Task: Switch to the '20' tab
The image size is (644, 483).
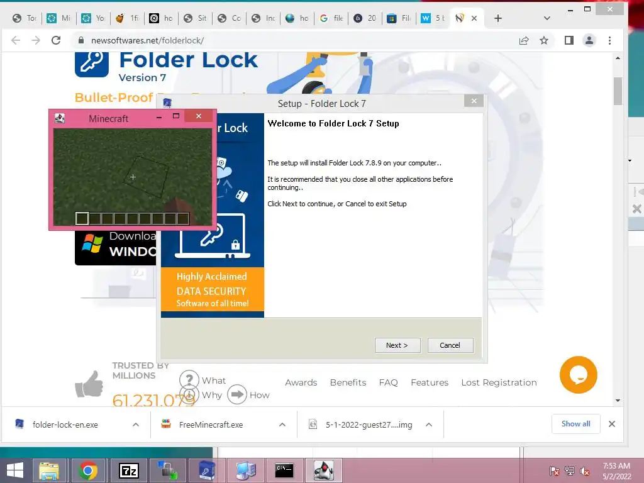Action: (x=366, y=18)
